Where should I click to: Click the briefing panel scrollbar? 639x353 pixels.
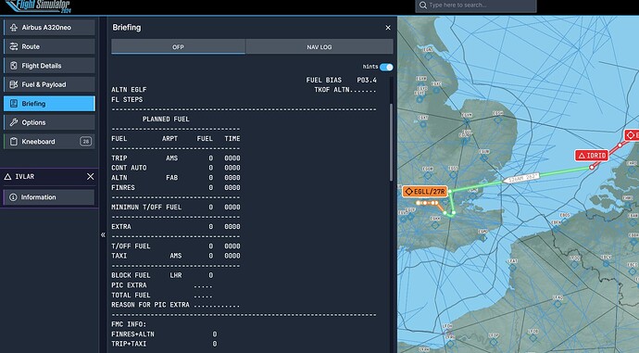(392, 143)
